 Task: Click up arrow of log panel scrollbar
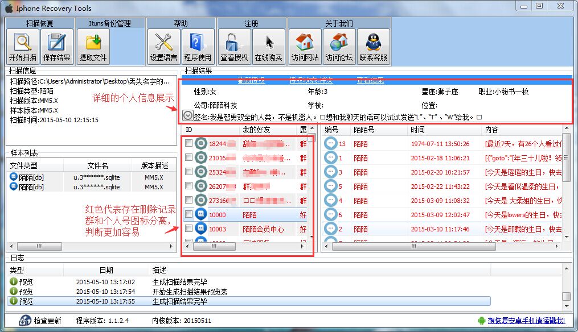coord(567,269)
